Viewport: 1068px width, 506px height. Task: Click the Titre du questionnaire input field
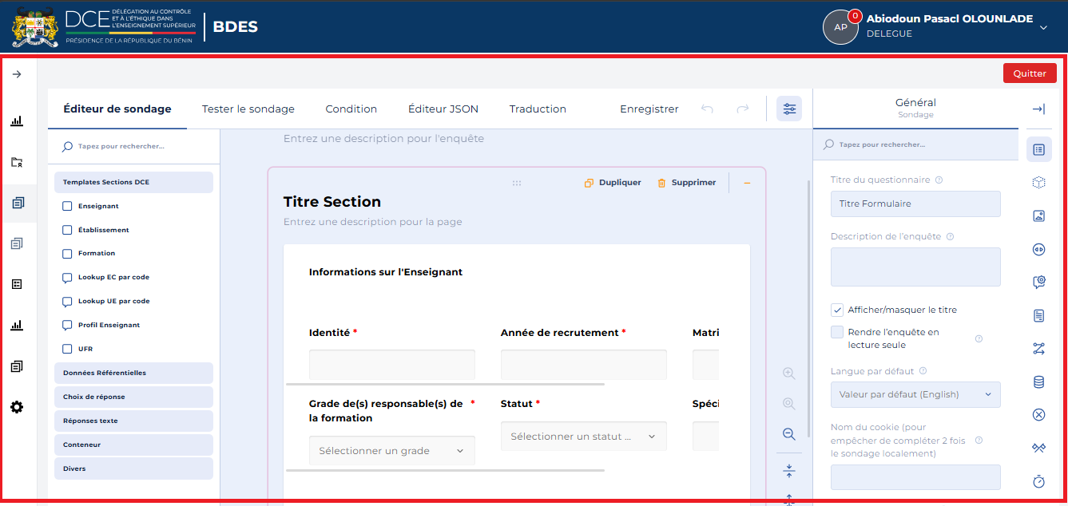click(x=915, y=204)
